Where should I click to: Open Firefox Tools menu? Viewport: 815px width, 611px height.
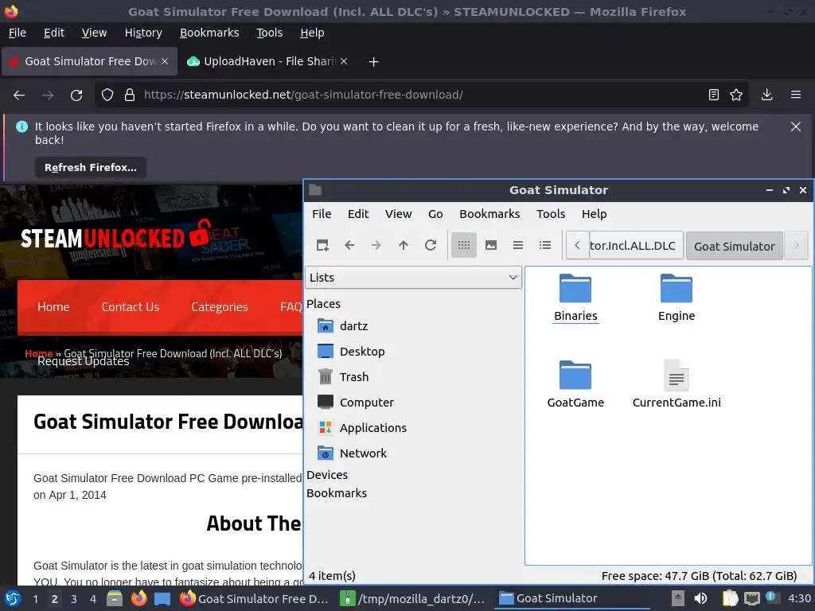point(269,33)
